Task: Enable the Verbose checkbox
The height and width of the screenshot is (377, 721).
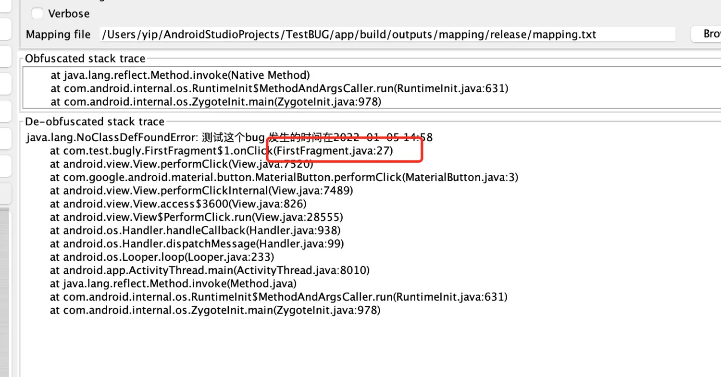Action: (x=38, y=13)
